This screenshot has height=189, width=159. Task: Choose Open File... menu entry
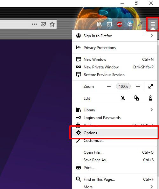(115, 152)
